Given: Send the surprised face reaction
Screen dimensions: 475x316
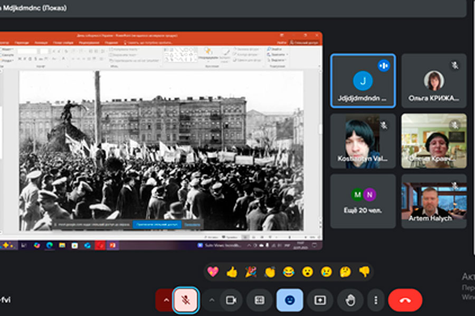Looking at the screenshot, I should point(307,272).
